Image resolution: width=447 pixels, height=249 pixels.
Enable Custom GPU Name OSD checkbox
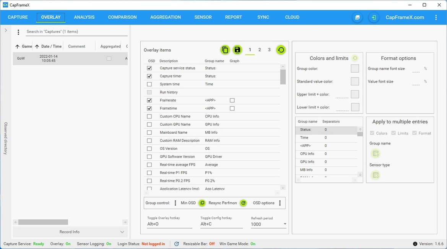coord(150,124)
